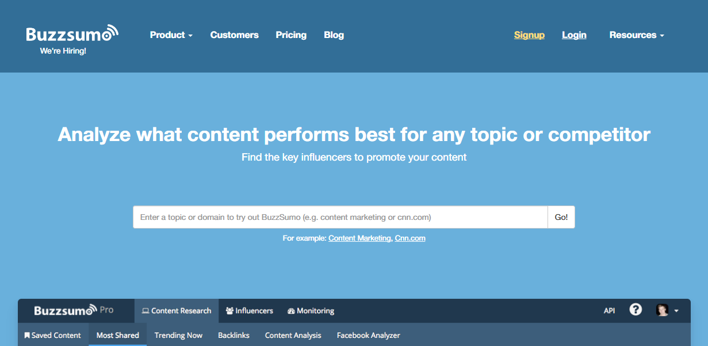The image size is (708, 346).
Task: Expand the Product dropdown menu
Action: click(171, 35)
